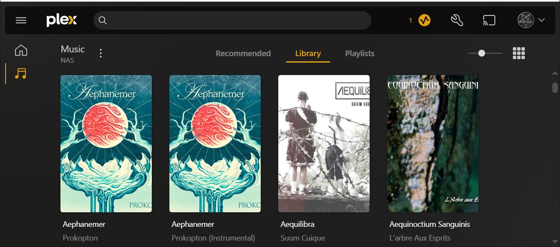Open the Aequilibra Suum Cuique album cover

click(x=324, y=144)
